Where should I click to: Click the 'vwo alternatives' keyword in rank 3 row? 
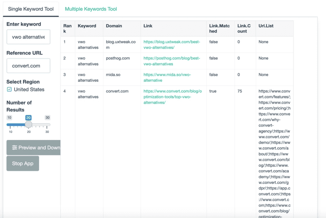pyautogui.click(x=88, y=78)
